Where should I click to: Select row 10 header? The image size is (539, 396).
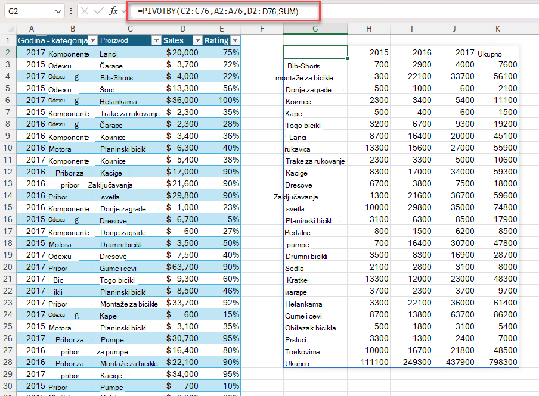[8, 148]
